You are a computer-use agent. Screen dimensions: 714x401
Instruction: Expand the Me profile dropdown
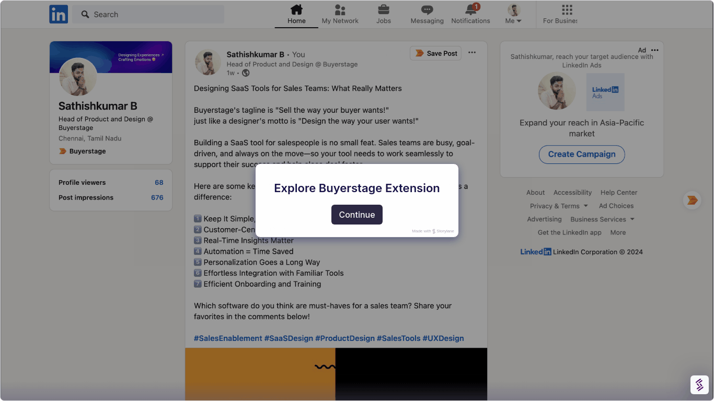[x=514, y=14]
